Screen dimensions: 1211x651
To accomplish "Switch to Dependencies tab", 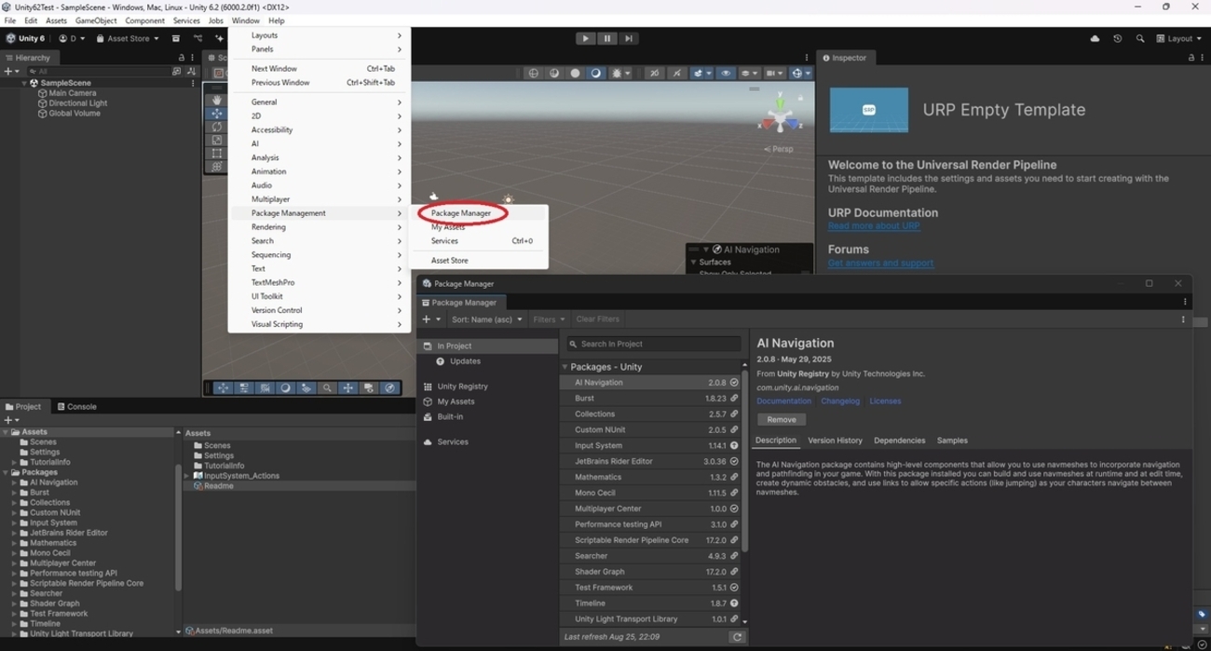I will tap(899, 441).
